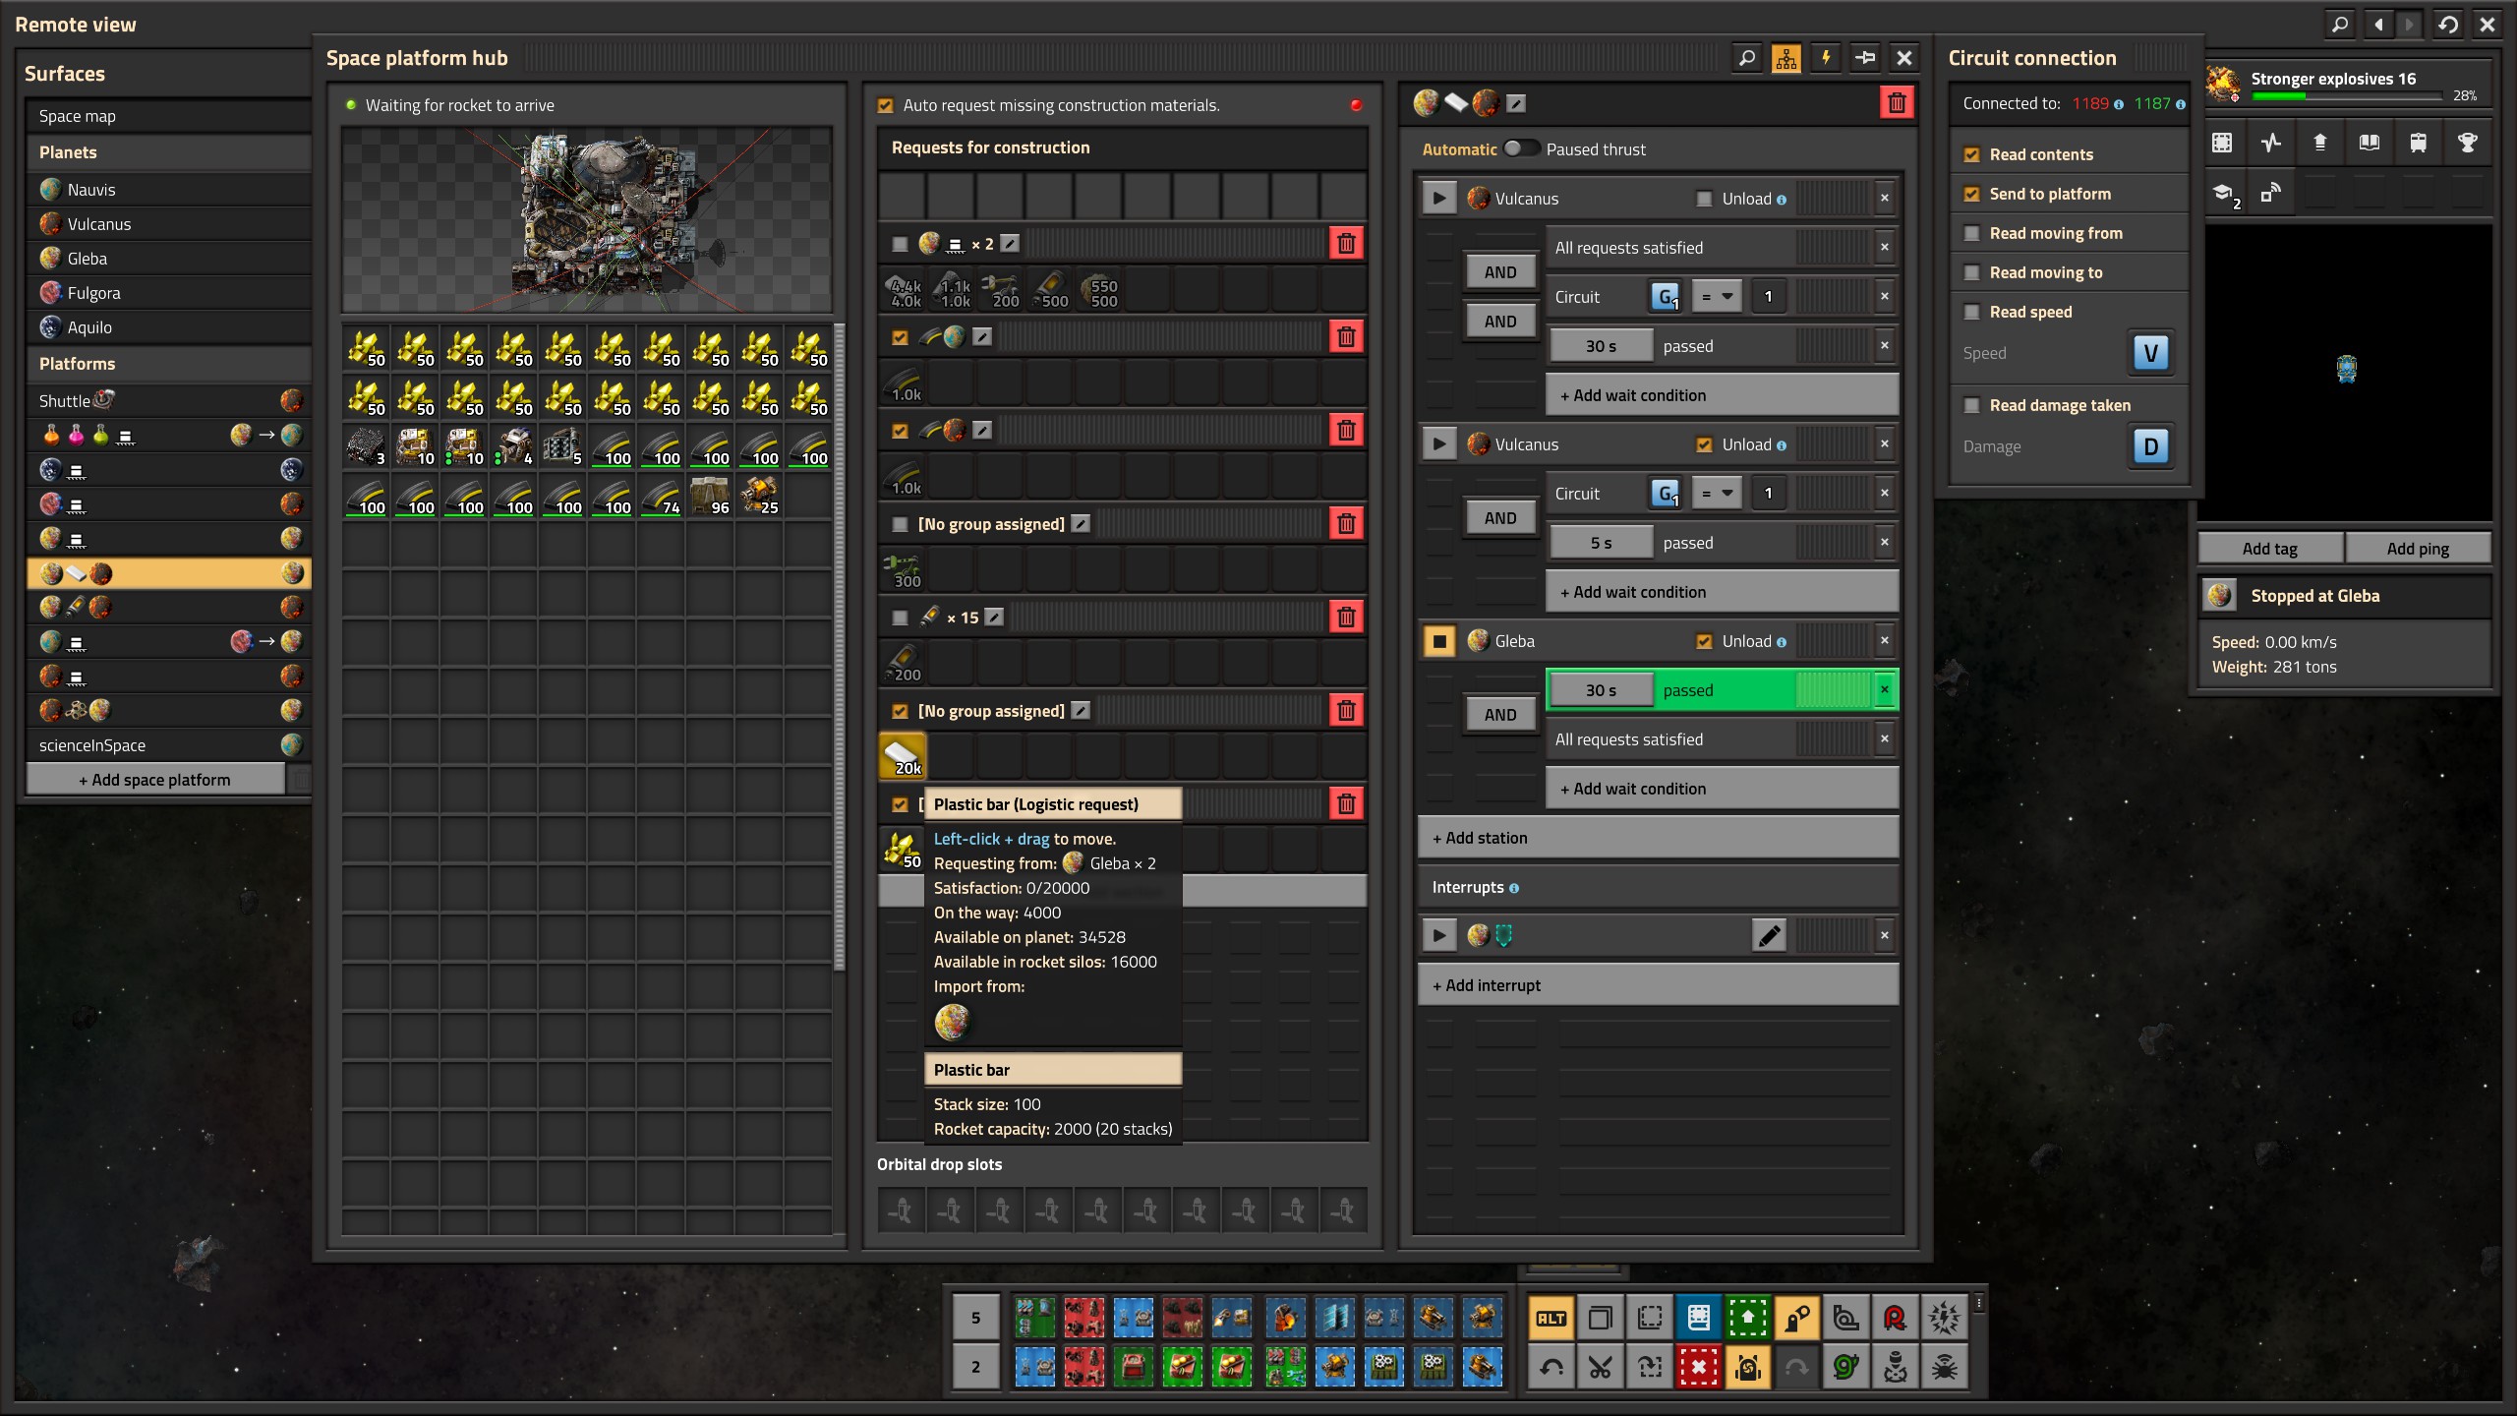The image size is (2517, 1416).
Task: Uncheck Unload for the Gleba station
Action: [1704, 641]
